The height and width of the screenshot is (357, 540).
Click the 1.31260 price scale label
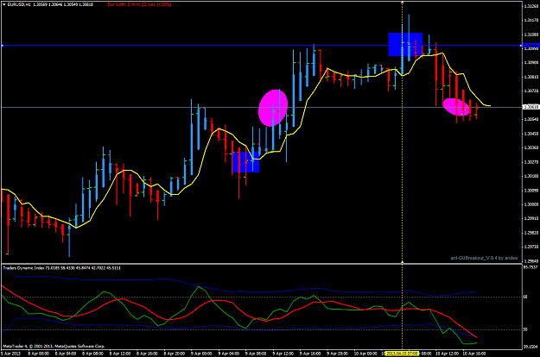tap(531, 6)
